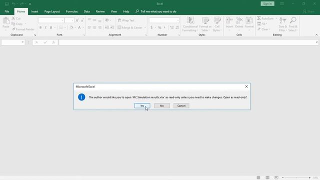Screen dimensions: 320x180
Task: Close the Microsoft Excel dialog with X
Action: coord(246,86)
